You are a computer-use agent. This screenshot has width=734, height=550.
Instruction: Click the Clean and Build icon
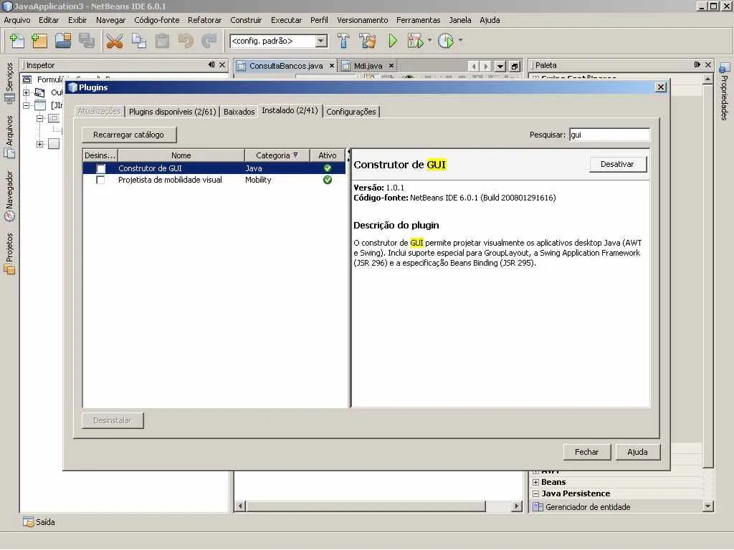368,41
